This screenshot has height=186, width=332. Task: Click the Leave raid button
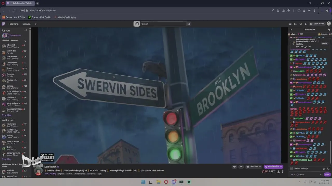pyautogui.click(x=324, y=43)
